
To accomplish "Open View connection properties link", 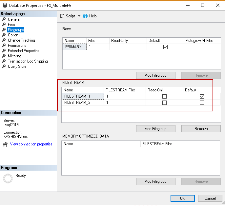I will click(31, 144).
